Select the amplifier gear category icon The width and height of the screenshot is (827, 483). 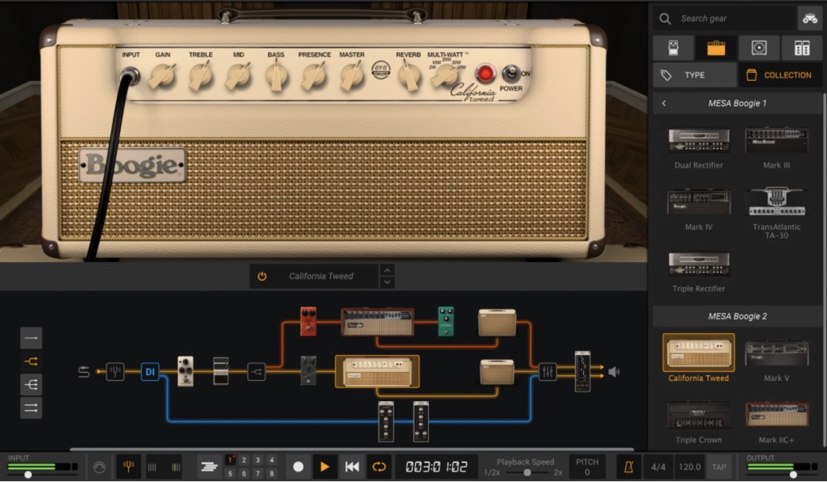point(716,48)
